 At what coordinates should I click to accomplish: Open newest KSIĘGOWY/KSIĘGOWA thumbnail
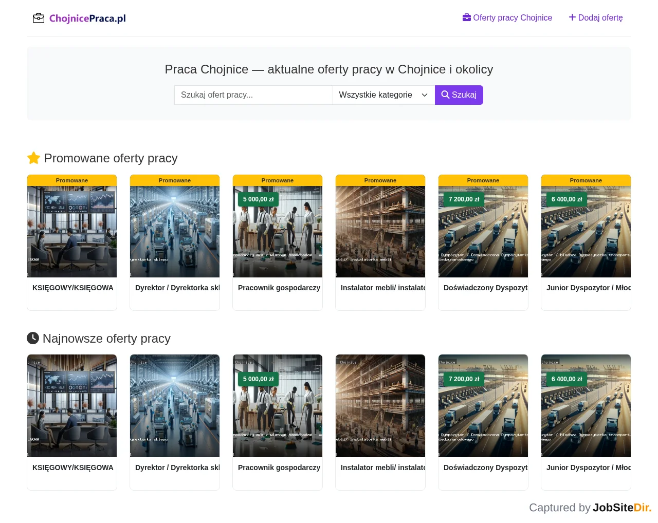point(72,406)
